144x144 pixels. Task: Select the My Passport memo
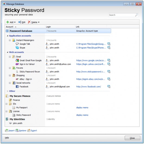coord(22,108)
